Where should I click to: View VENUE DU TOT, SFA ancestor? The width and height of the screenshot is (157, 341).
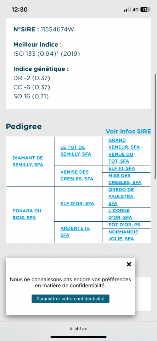pyautogui.click(x=121, y=158)
